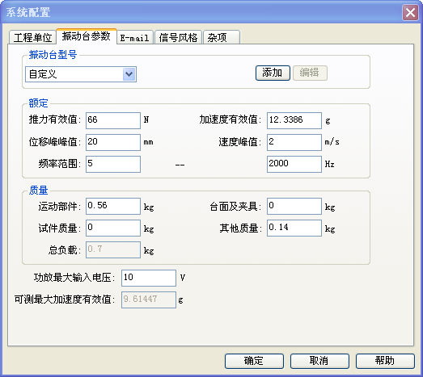
Task: Click the lower frequency limit field showing 5
Action: click(113, 164)
